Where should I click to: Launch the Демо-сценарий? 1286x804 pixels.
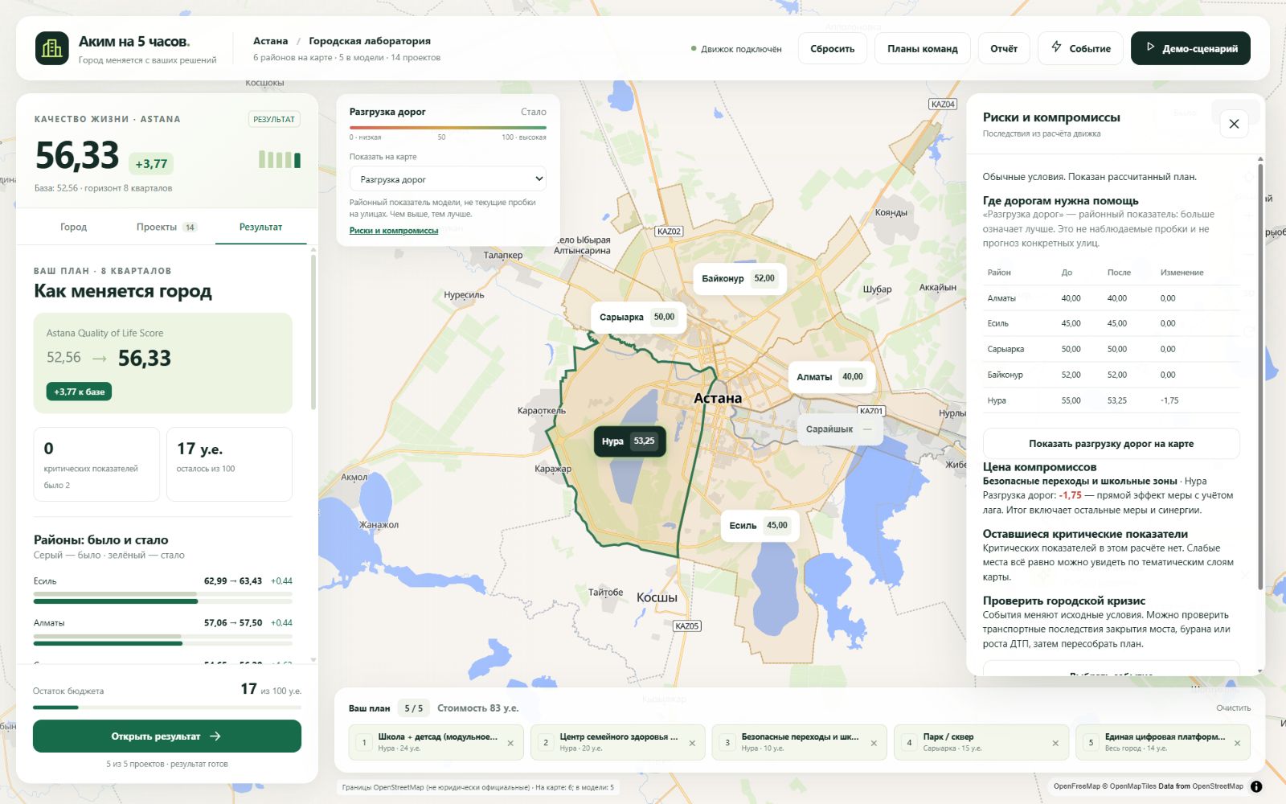point(1190,48)
